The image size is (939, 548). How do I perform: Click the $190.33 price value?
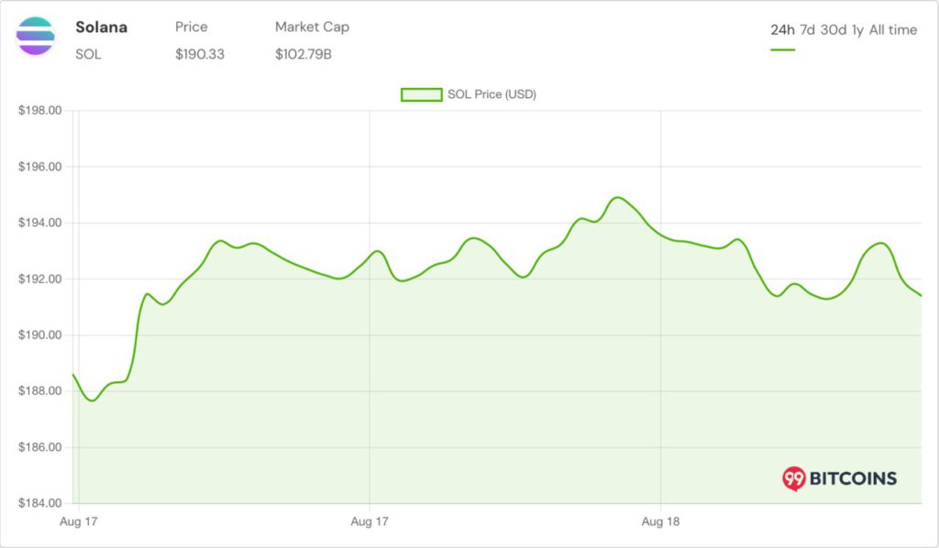[x=200, y=54]
